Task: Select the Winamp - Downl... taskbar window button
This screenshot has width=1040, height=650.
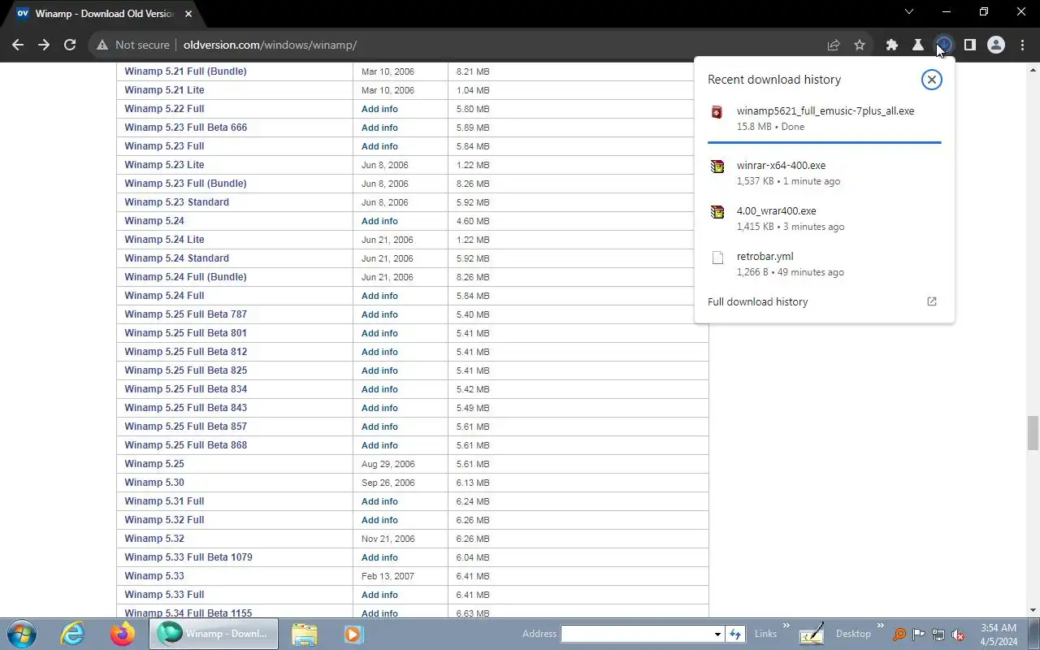Action: 214,634
